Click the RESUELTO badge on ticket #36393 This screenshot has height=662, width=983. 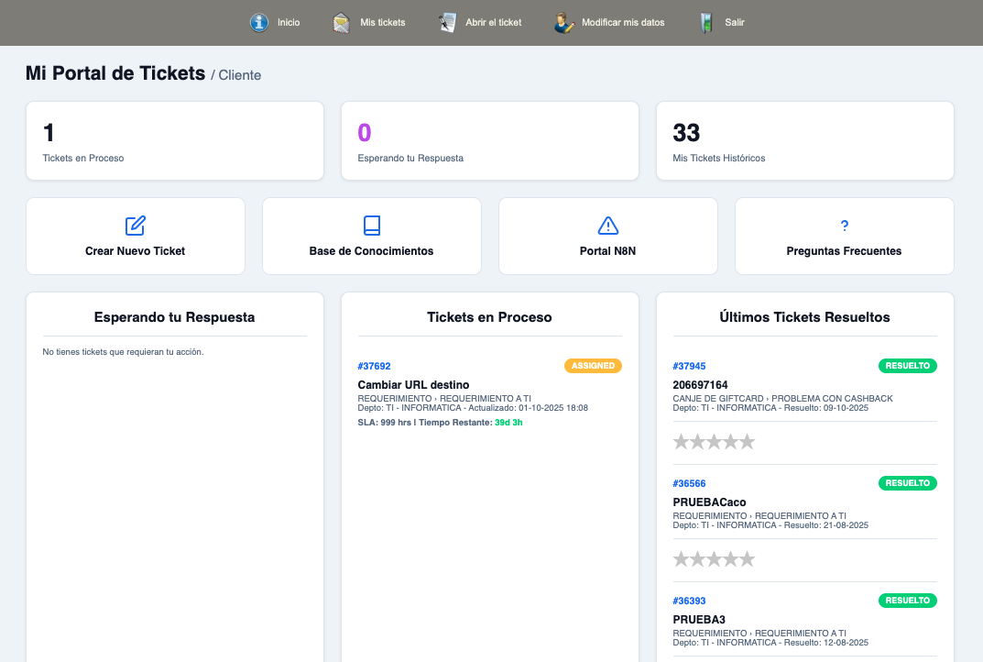pyautogui.click(x=908, y=601)
